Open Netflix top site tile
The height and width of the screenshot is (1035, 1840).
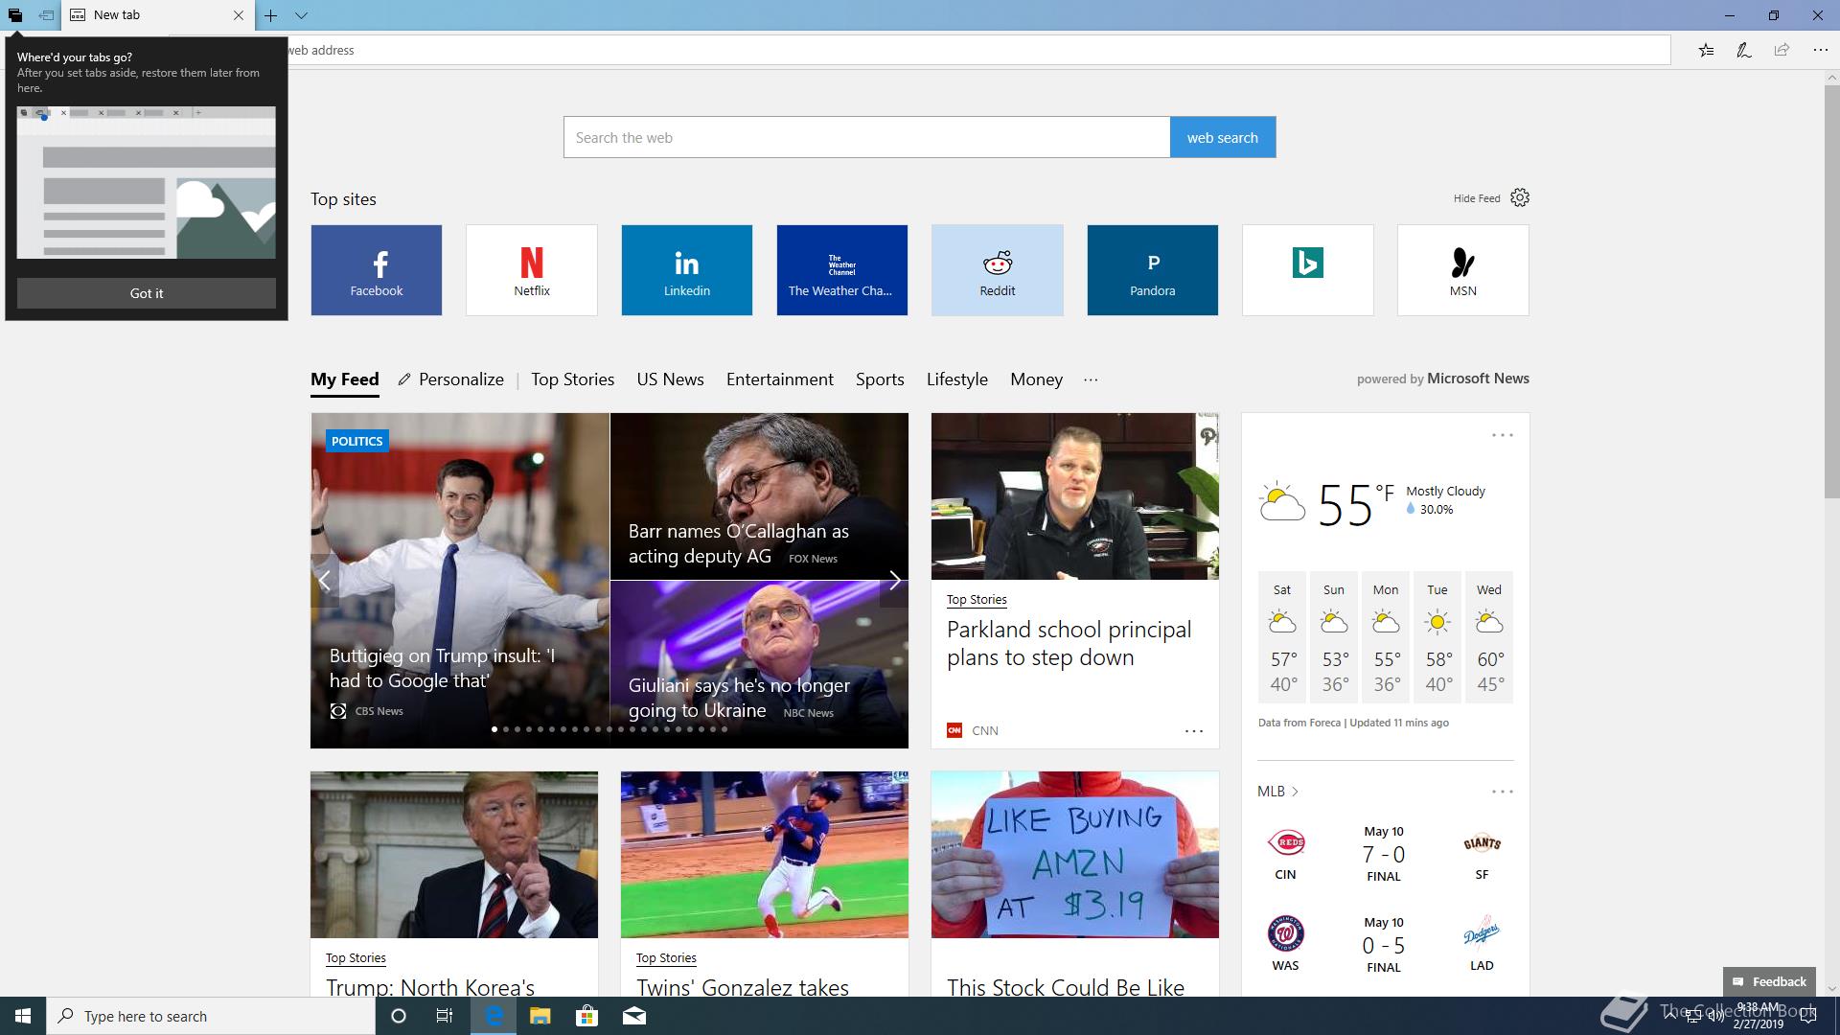pos(532,270)
